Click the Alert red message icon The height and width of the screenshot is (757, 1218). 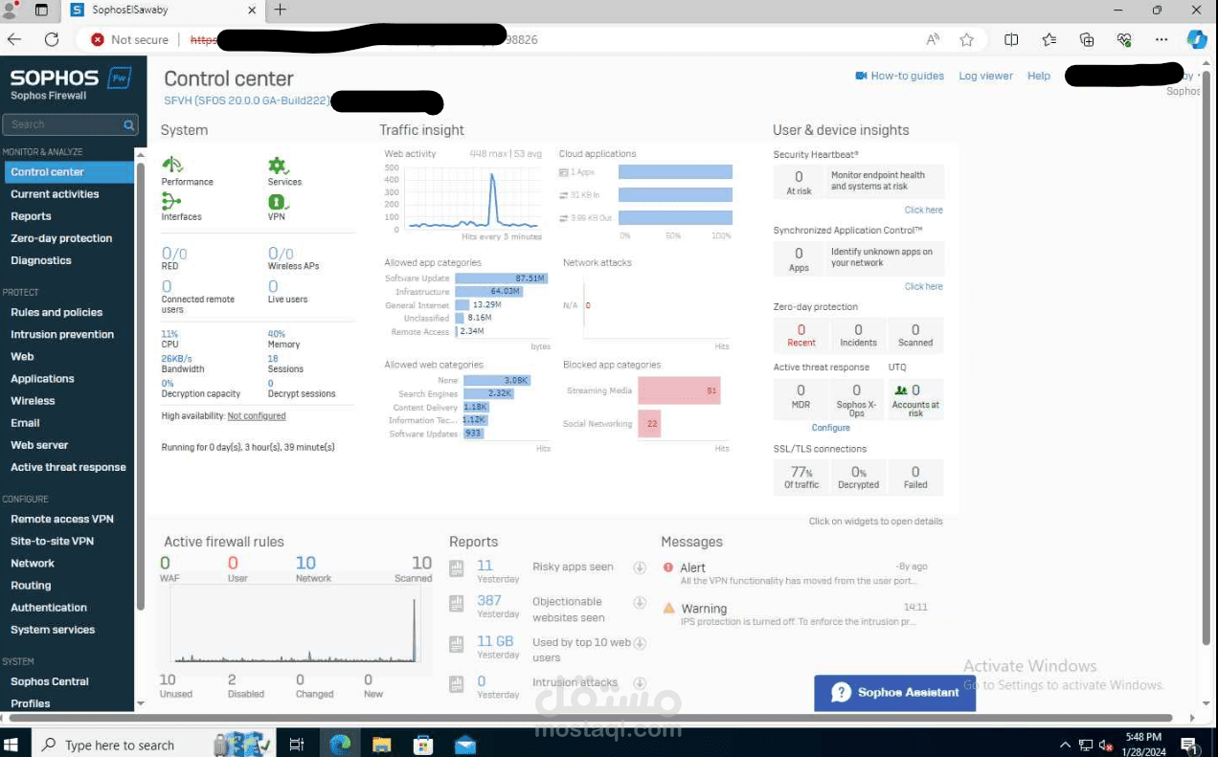click(x=668, y=568)
